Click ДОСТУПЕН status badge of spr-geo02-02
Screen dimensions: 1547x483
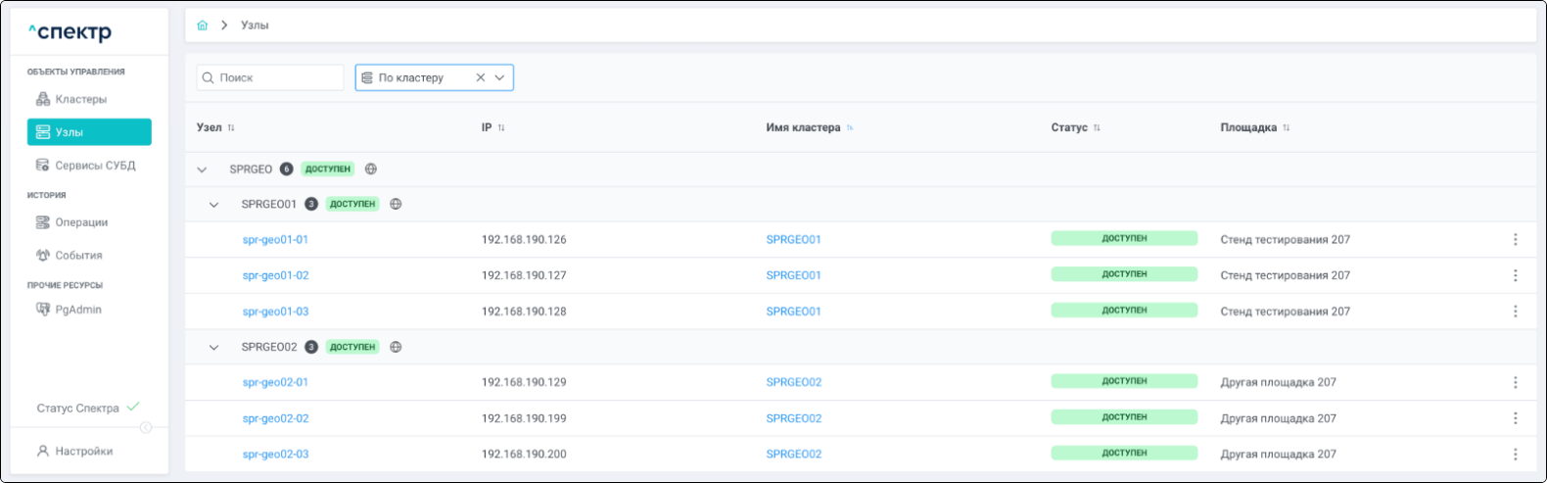pyautogui.click(x=1124, y=417)
